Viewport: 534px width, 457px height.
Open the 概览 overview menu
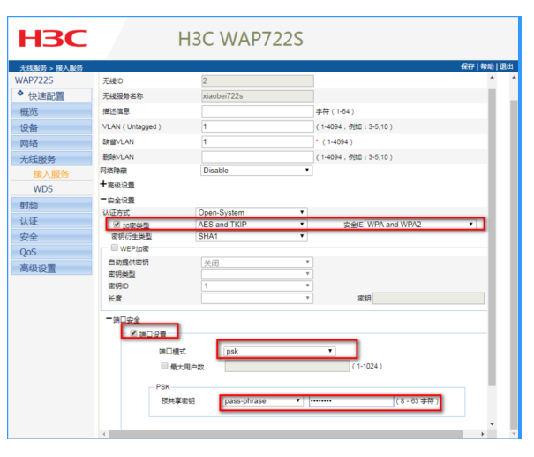click(52, 111)
